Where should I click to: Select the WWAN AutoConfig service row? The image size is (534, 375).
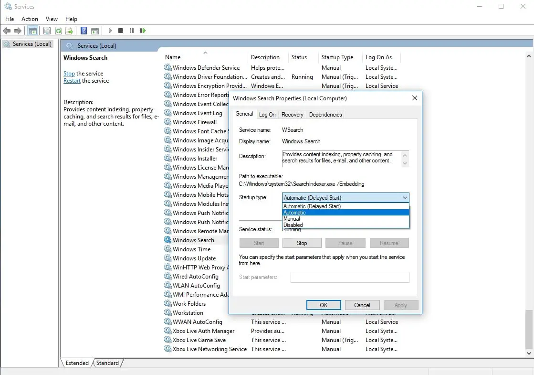coord(282,322)
